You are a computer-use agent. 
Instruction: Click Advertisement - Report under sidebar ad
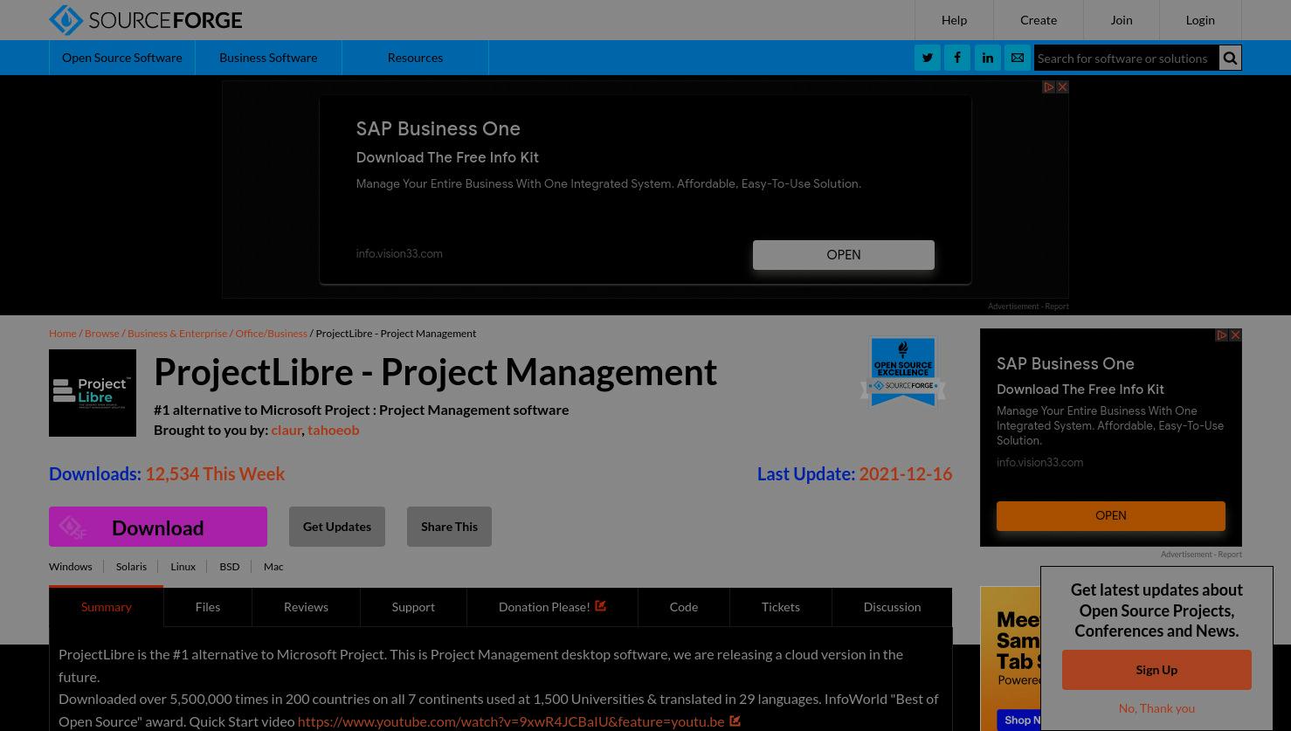tap(1201, 555)
